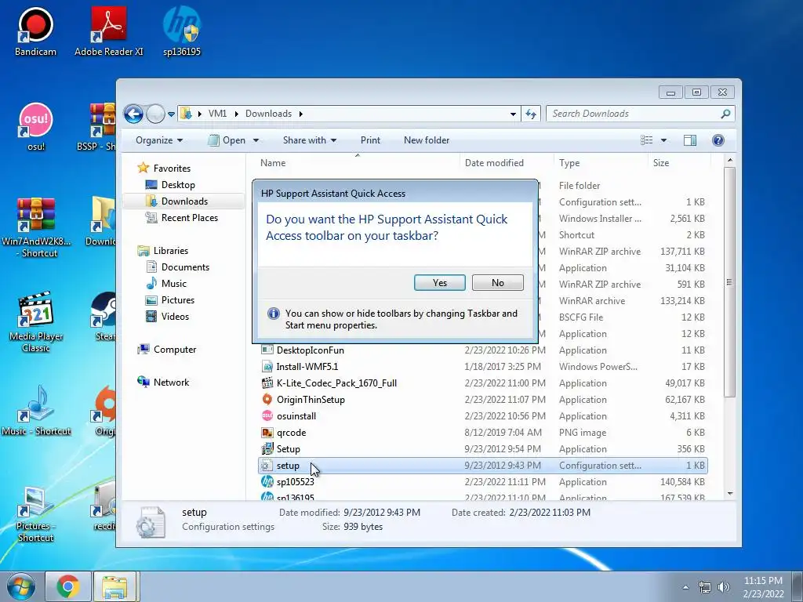Viewport: 803px width, 602px height.
Task: Launch Media Player Classic from desktop
Action: [36, 322]
